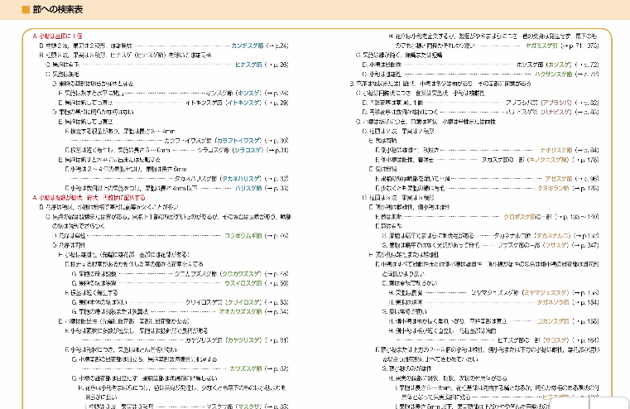The width and height of the screenshot is (630, 409).
Task: Open the キノクニスゲ類 link
Action: click(x=548, y=160)
